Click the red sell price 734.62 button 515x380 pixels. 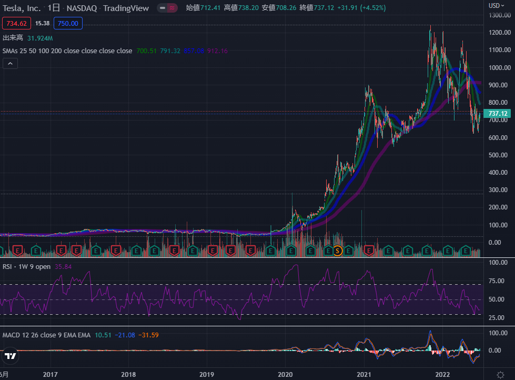click(16, 23)
